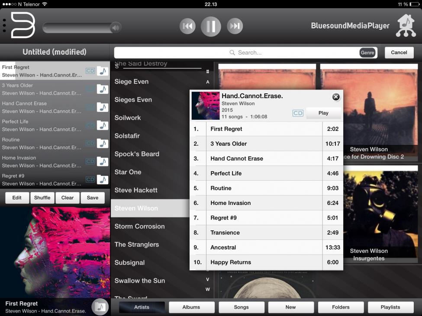Skip to previous track
The height and width of the screenshot is (316, 422).
(187, 26)
